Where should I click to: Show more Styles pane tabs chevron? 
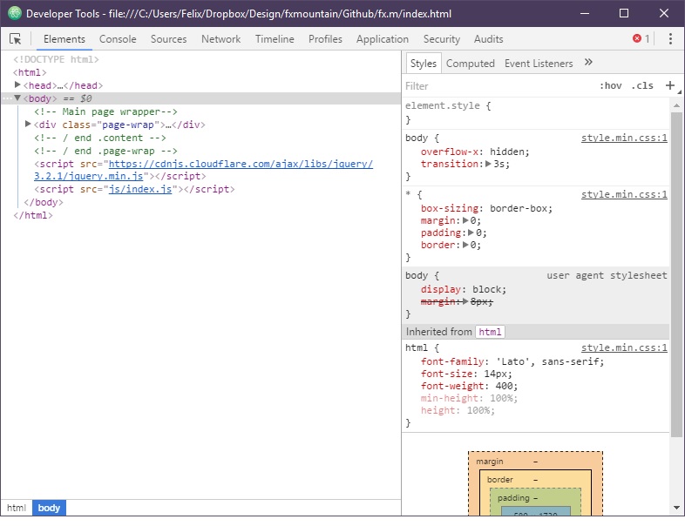point(588,63)
